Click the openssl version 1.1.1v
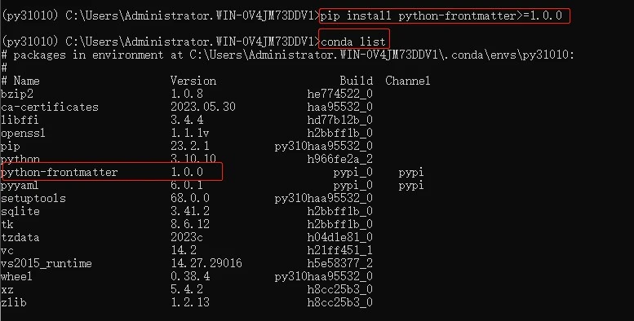 (x=189, y=133)
